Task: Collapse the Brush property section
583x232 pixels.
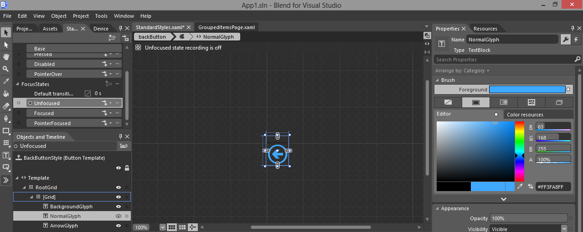Action: click(x=437, y=80)
